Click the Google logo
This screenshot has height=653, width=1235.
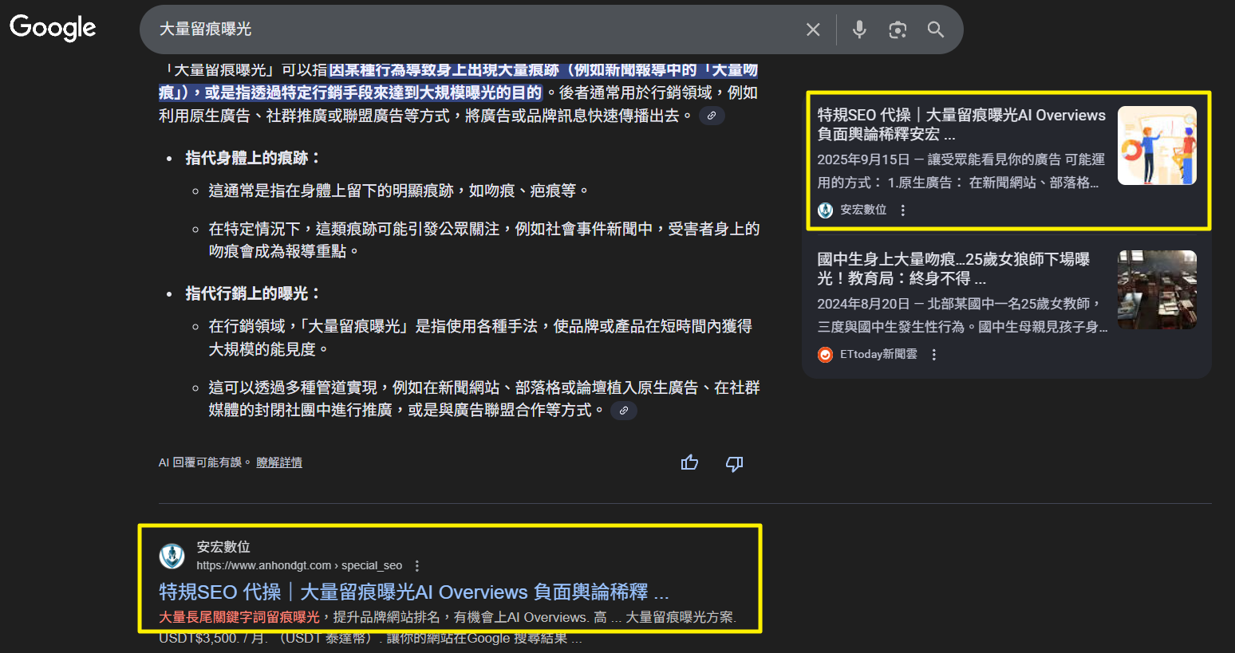click(x=51, y=28)
